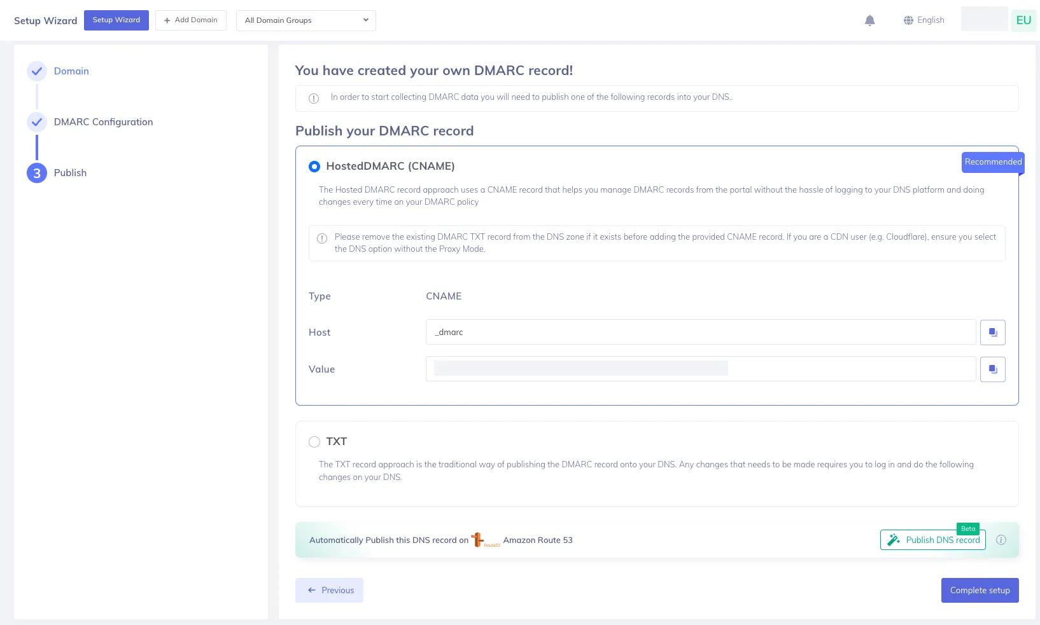The width and height of the screenshot is (1040, 625).
Task: Click the info icon in the Cloudflare notice
Action: click(x=322, y=238)
